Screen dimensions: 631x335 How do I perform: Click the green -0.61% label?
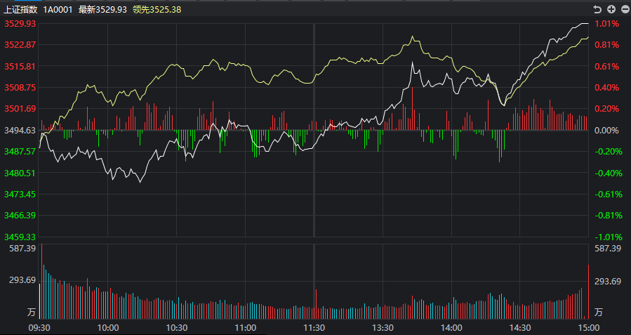609,194
